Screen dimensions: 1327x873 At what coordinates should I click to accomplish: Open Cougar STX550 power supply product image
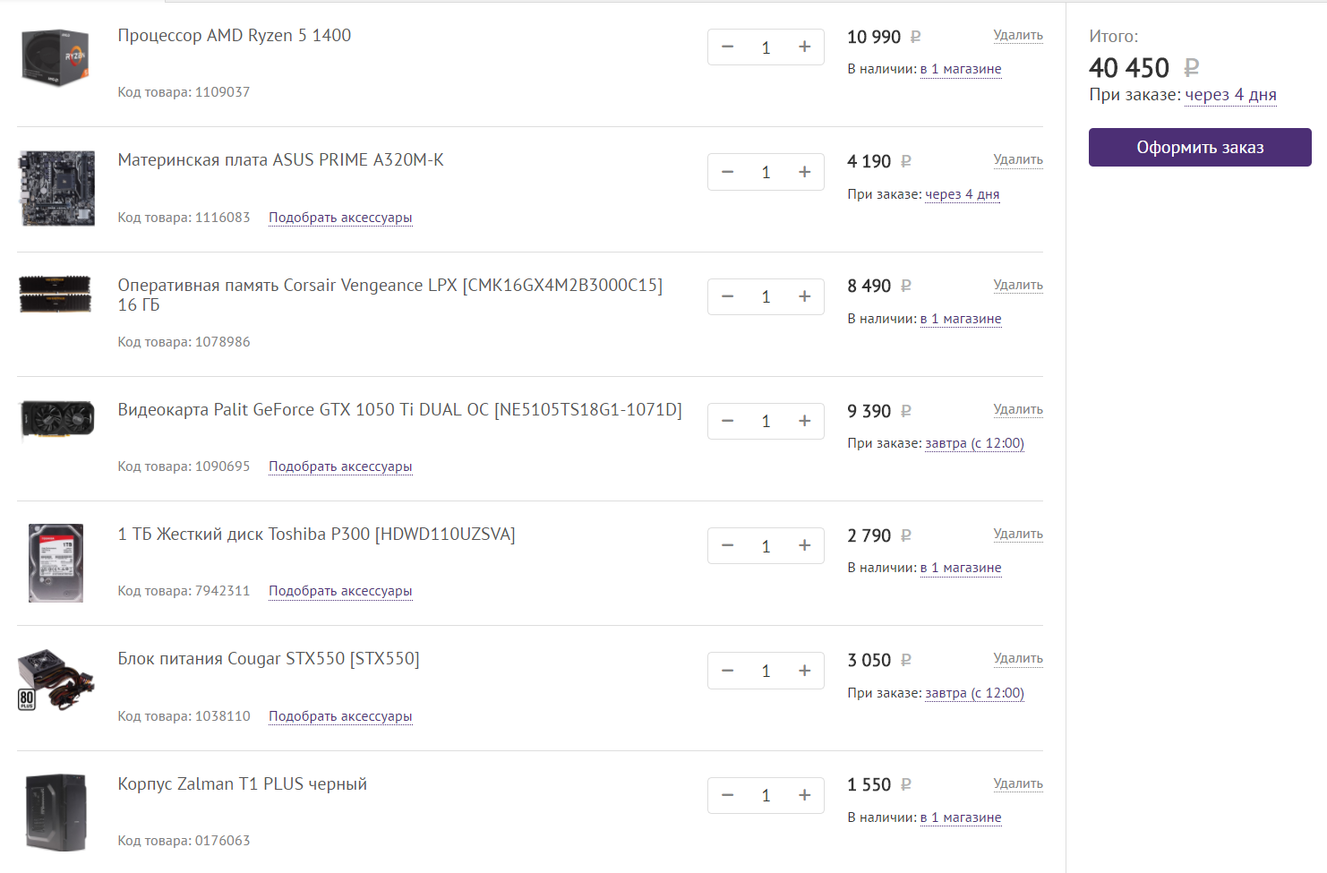pyautogui.click(x=56, y=680)
